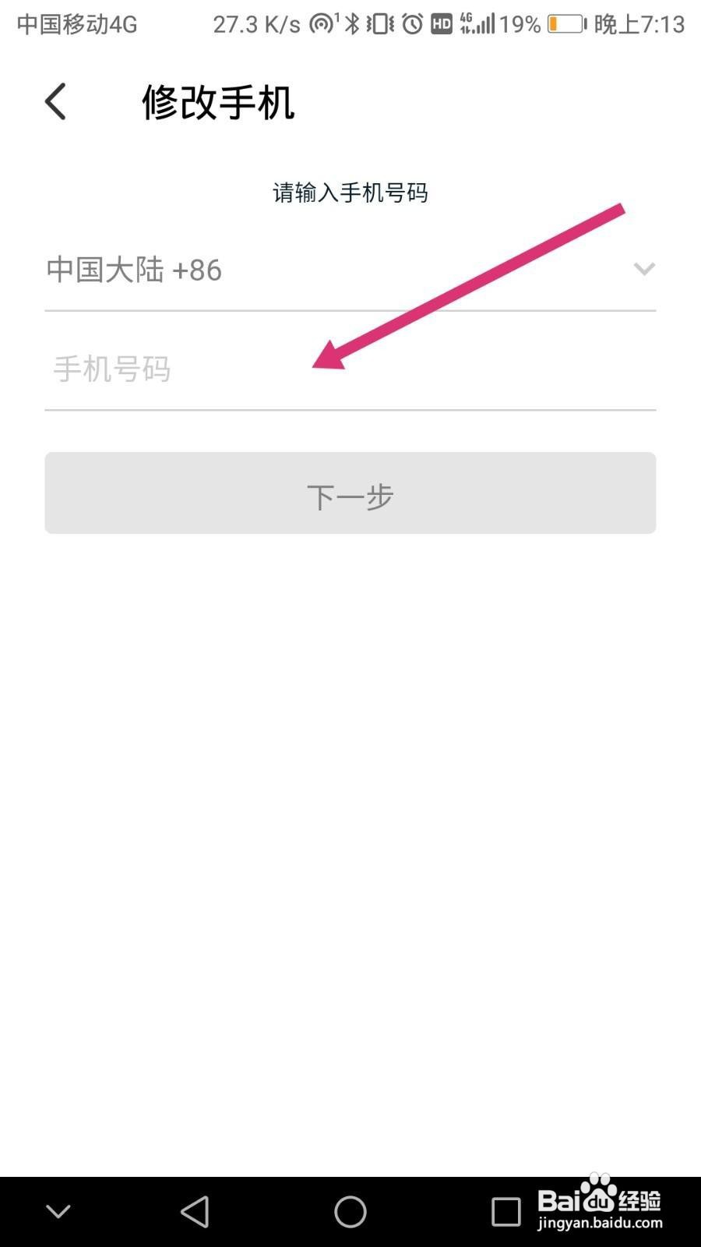
Task: Open recent apps via square icon
Action: click(506, 1212)
